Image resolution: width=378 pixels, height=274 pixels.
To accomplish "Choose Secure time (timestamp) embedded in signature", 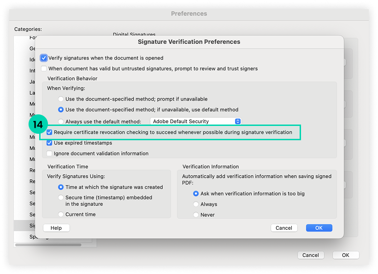I will click(61, 197).
